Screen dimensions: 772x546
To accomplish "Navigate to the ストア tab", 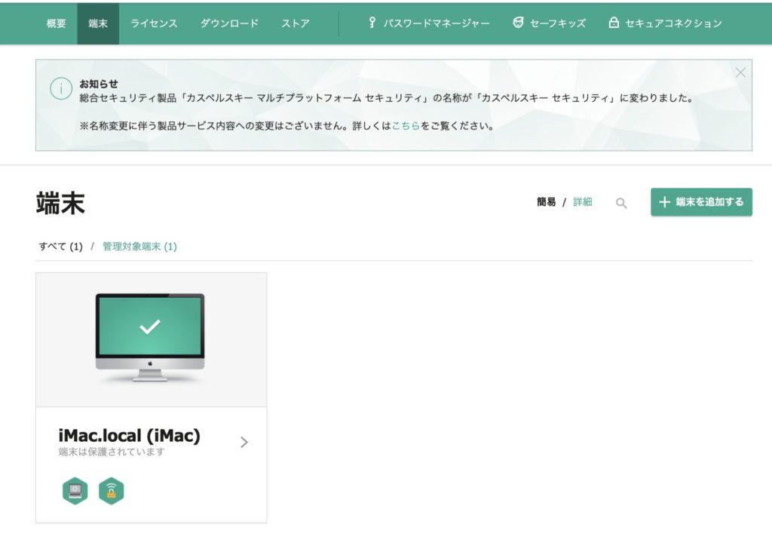I will 296,23.
